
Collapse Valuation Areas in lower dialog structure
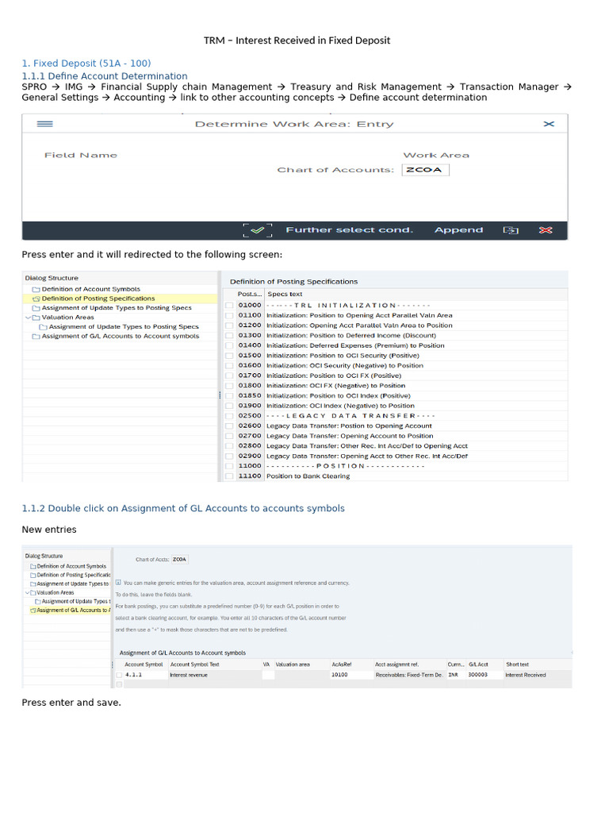pyautogui.click(x=28, y=592)
